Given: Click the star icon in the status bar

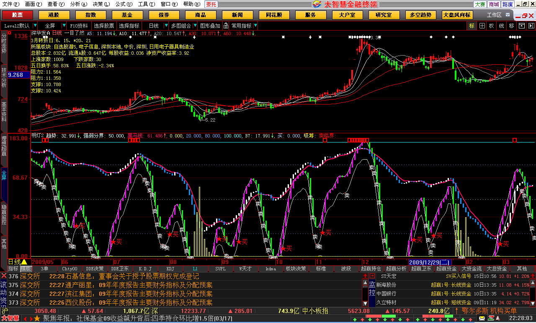Looking at the screenshot, I should pyautogui.click(x=37, y=319).
